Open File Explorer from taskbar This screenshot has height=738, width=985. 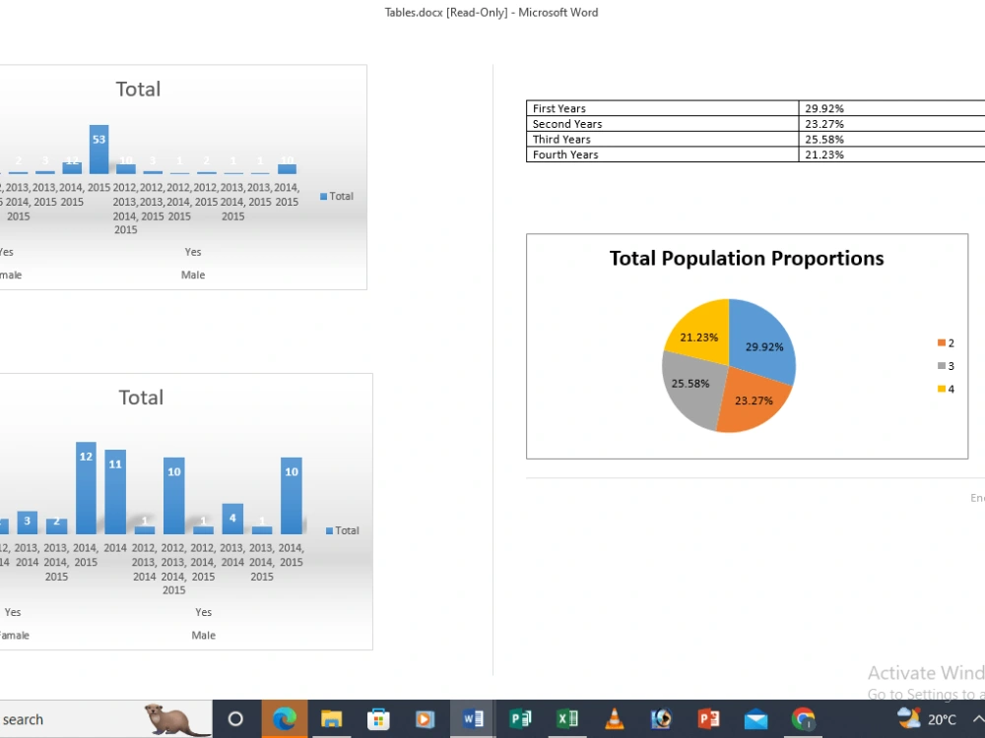(332, 718)
